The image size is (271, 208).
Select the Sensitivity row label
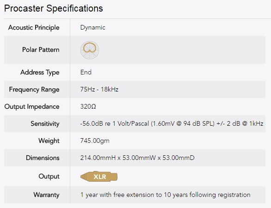pyautogui.click(x=45, y=124)
